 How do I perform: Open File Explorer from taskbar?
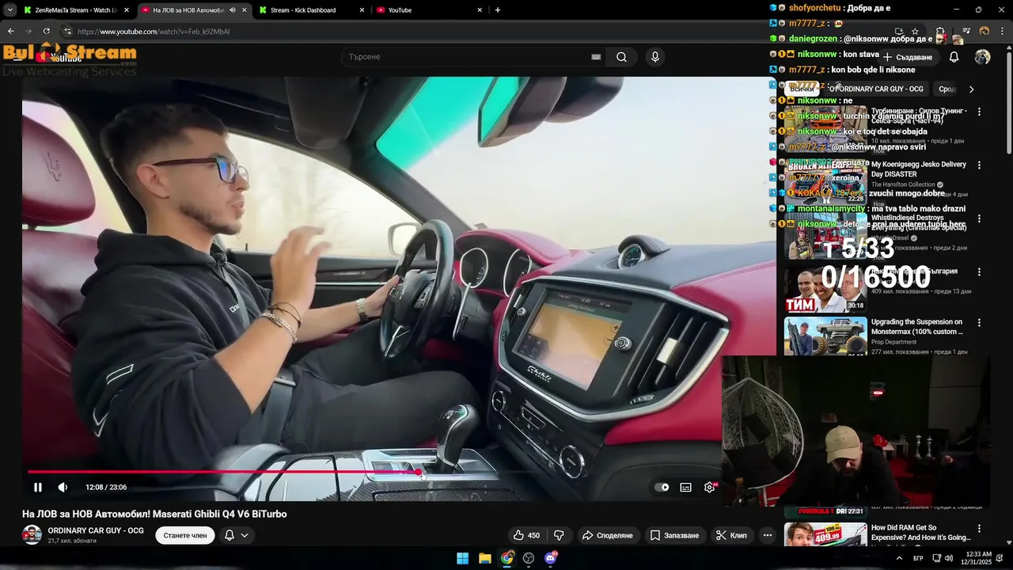click(485, 558)
